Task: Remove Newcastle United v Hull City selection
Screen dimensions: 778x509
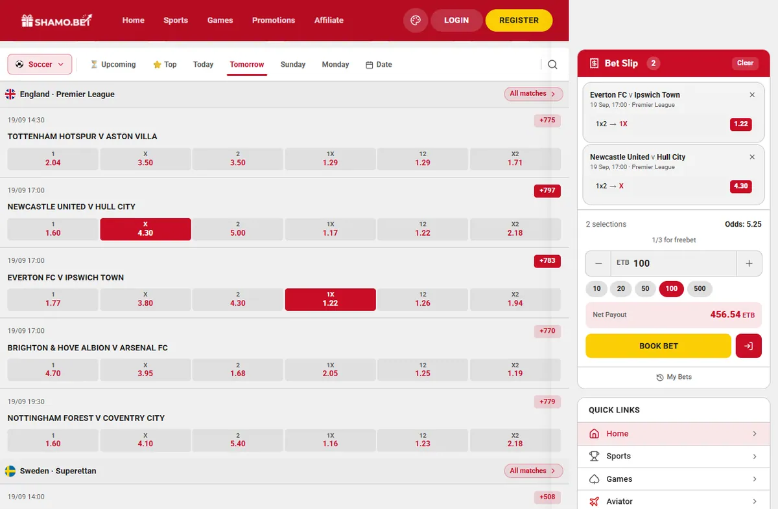Action: coord(752,157)
